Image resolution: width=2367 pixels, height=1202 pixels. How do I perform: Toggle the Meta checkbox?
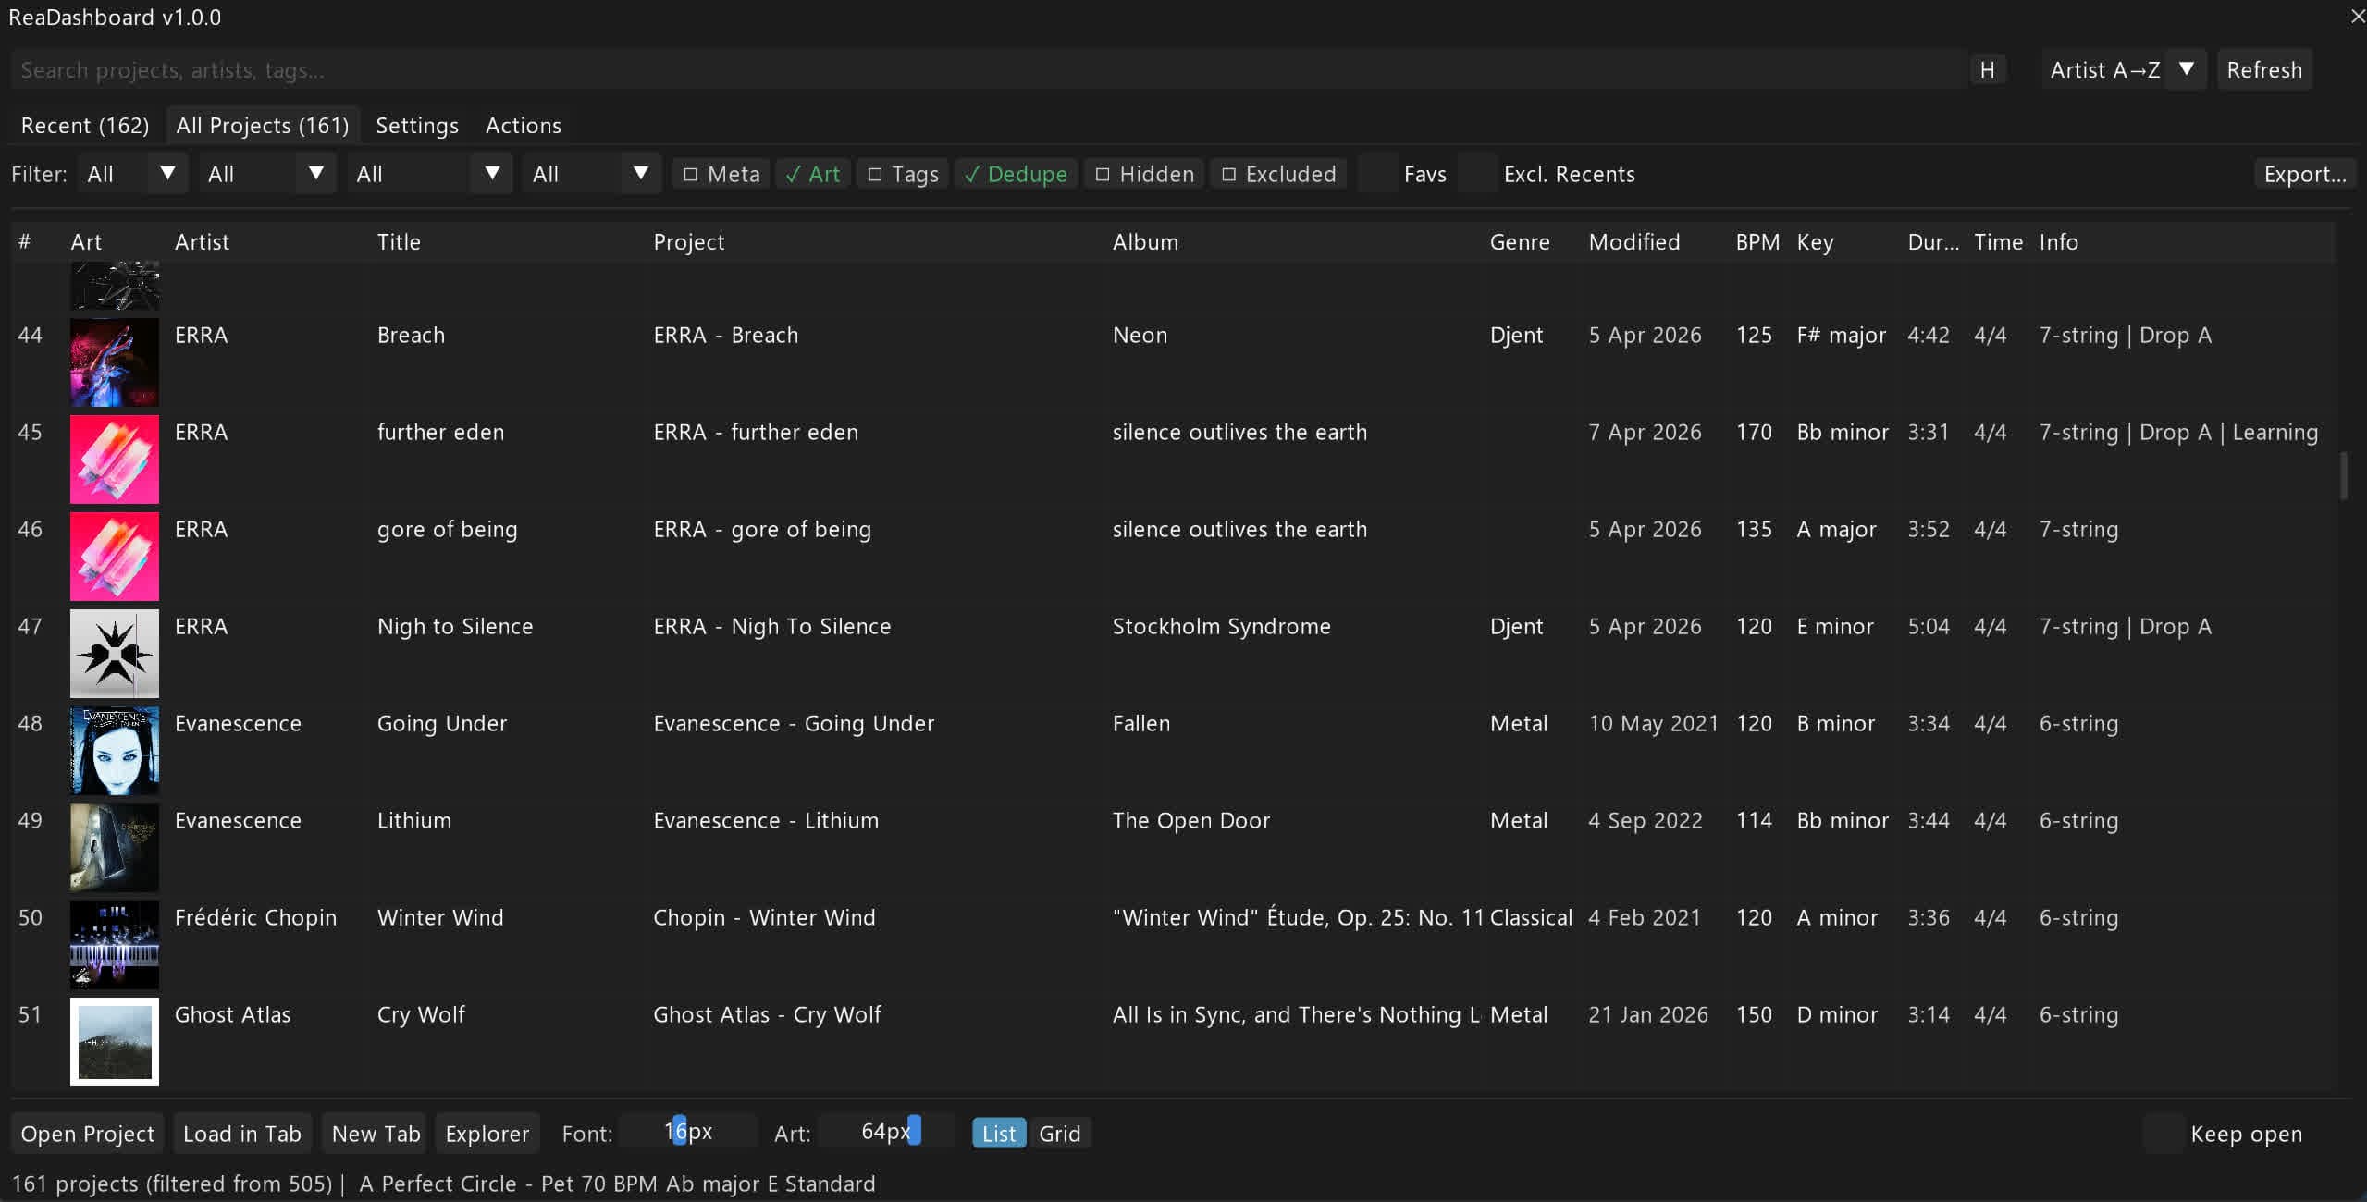[721, 174]
